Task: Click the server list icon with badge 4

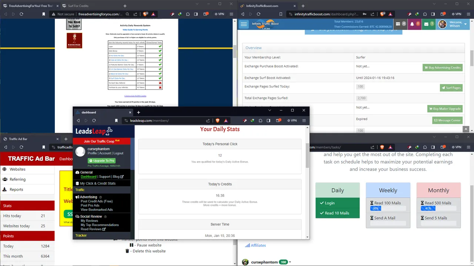Action: 401,24
